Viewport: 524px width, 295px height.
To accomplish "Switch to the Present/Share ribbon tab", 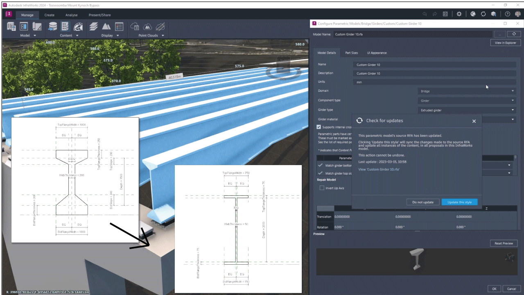I will point(99,15).
